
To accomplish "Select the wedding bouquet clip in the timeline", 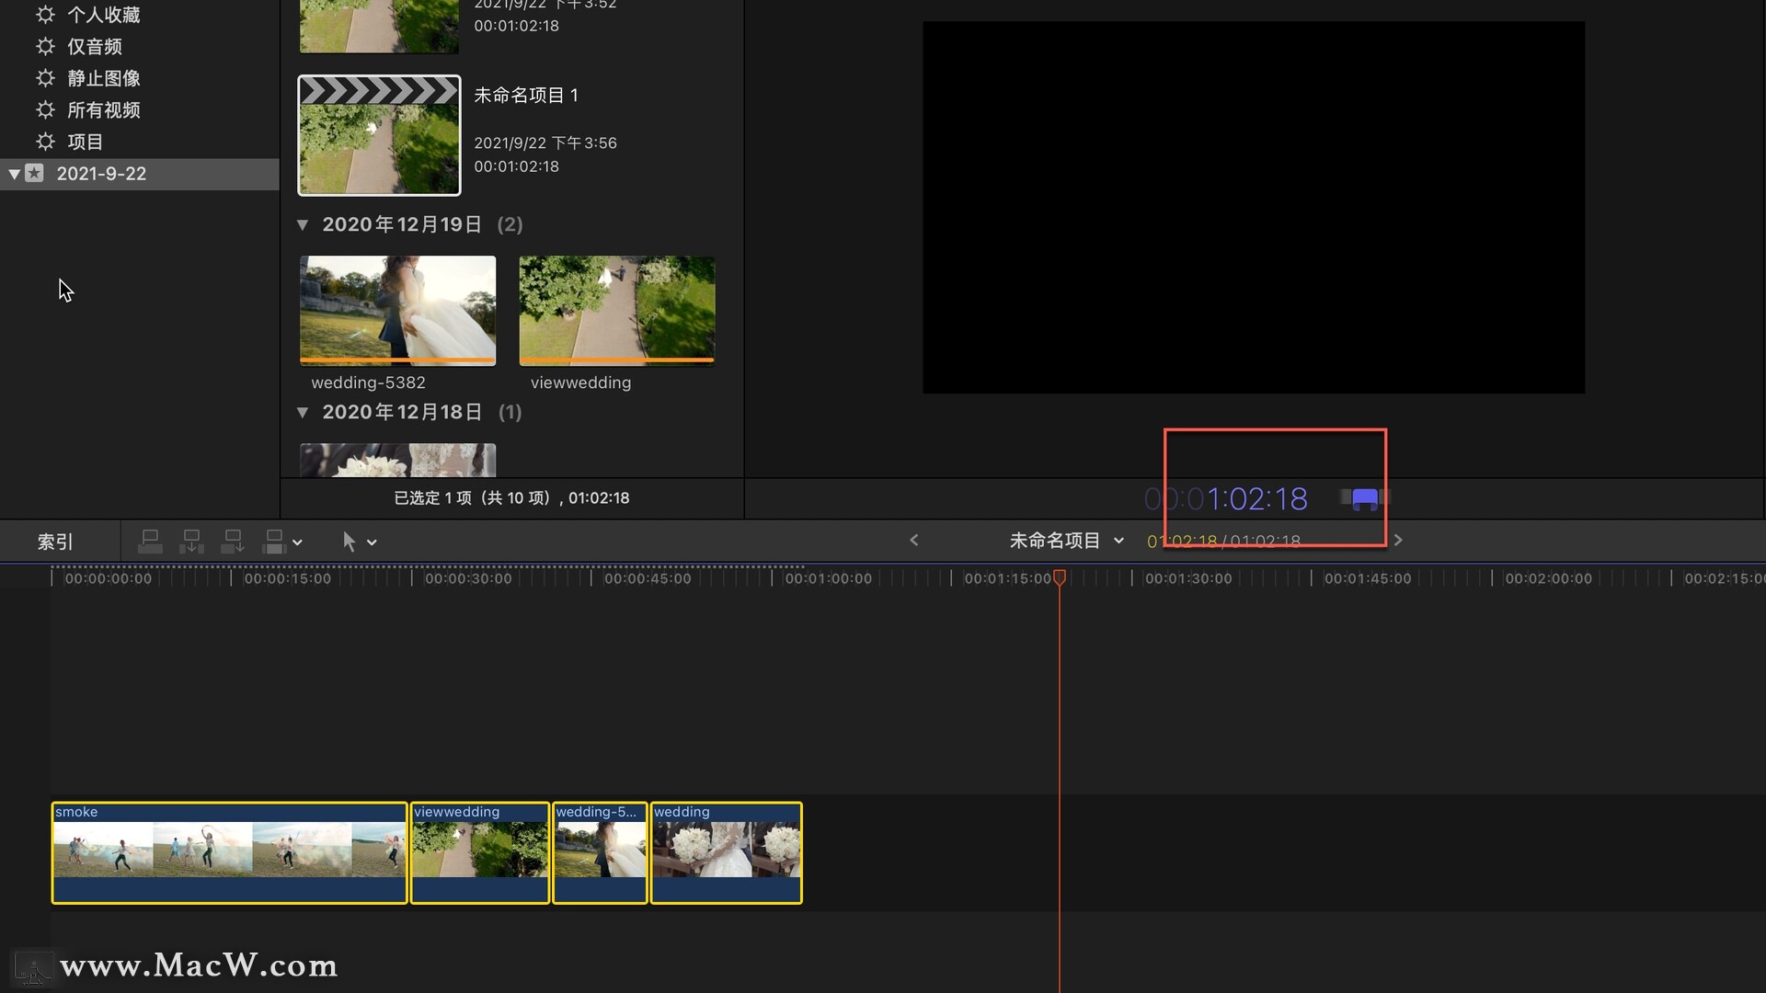I will (726, 852).
